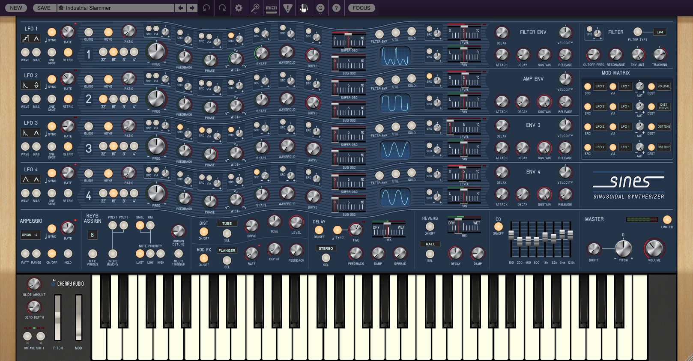
Task: Click the Chord Memory button
Action: [113, 254]
